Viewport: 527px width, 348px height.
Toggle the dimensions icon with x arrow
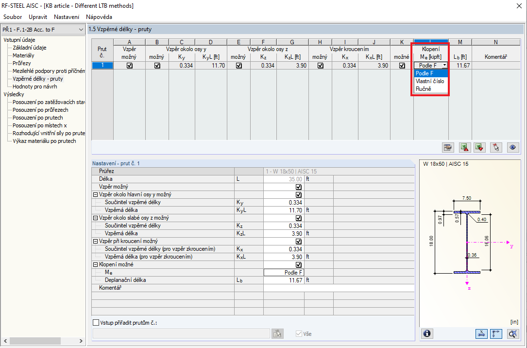[x=481, y=333]
